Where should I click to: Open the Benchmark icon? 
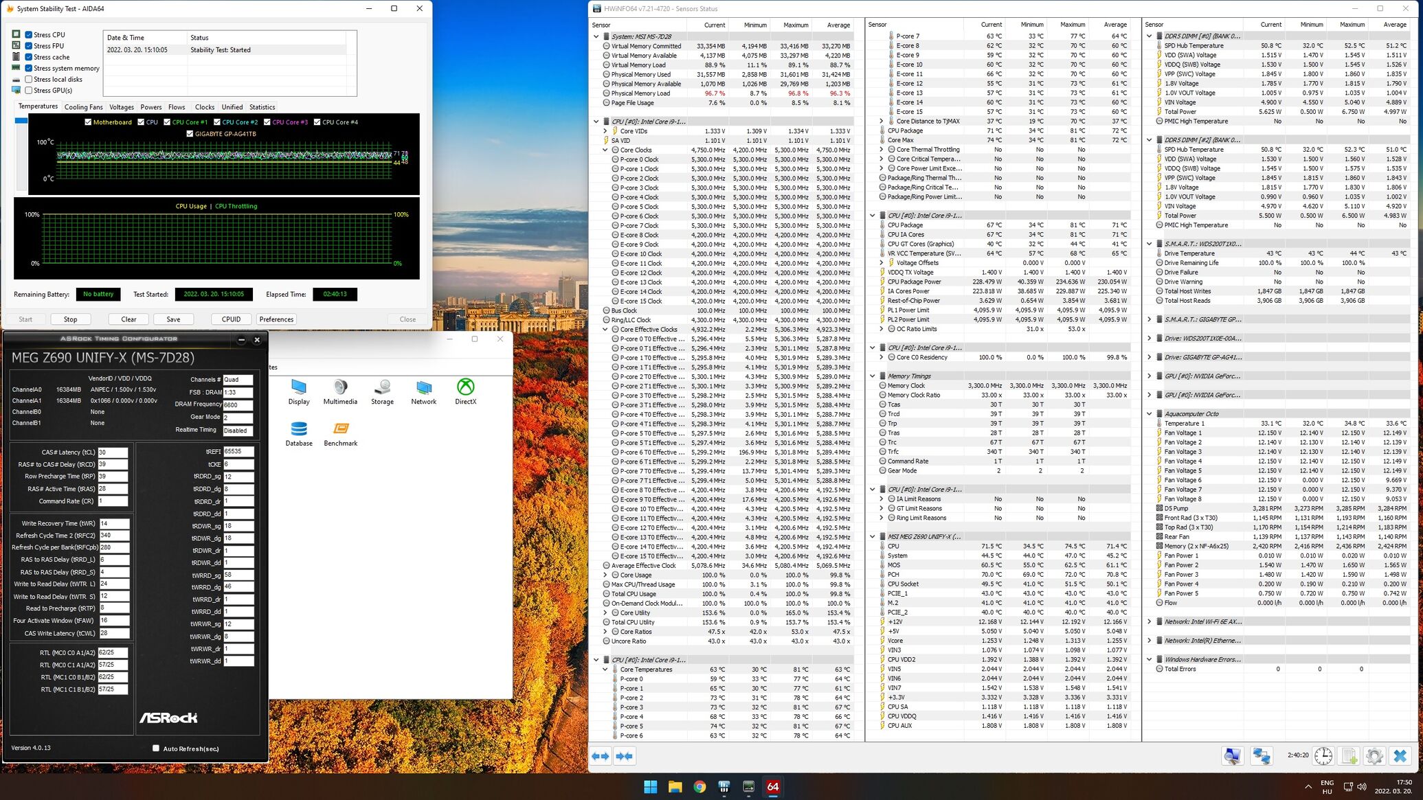(x=340, y=433)
